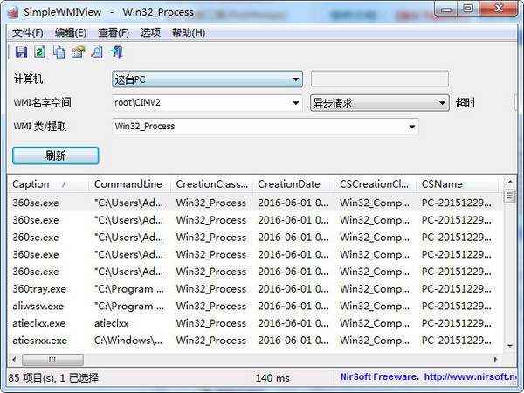Click the Exit door toolbar icon
Viewport: 524px width, 393px height.
click(x=115, y=52)
